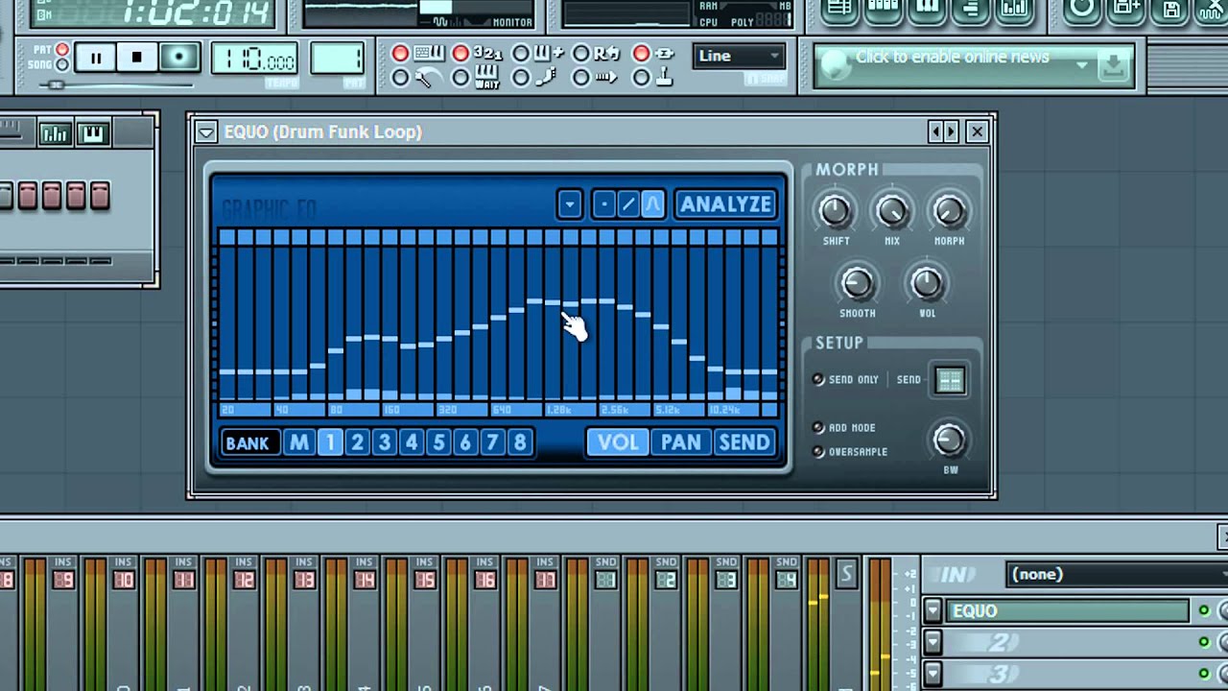The image size is (1228, 691).
Task: Select SONG mode radio button
Action: (x=62, y=65)
